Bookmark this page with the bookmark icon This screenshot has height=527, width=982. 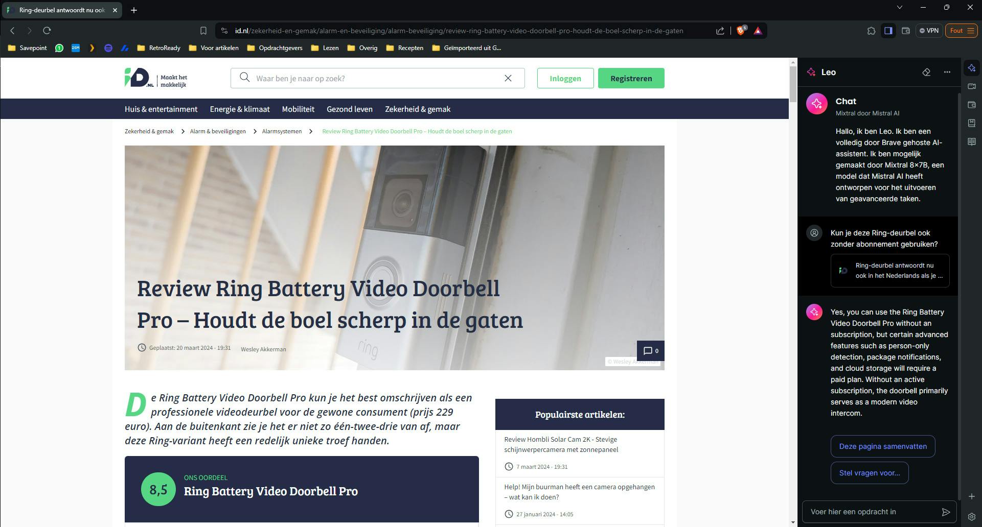click(203, 31)
